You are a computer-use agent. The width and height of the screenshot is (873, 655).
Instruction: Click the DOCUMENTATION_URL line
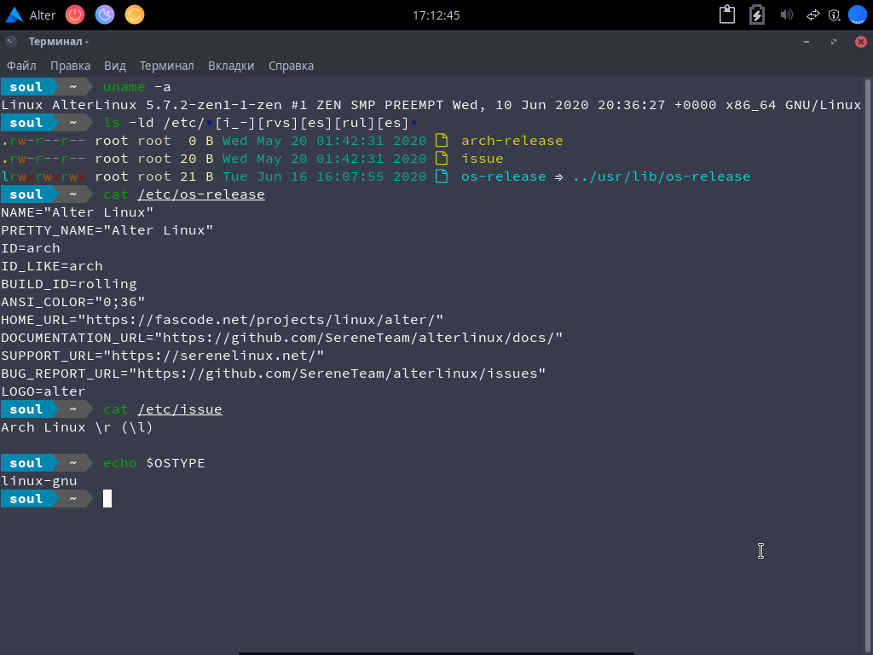(281, 338)
